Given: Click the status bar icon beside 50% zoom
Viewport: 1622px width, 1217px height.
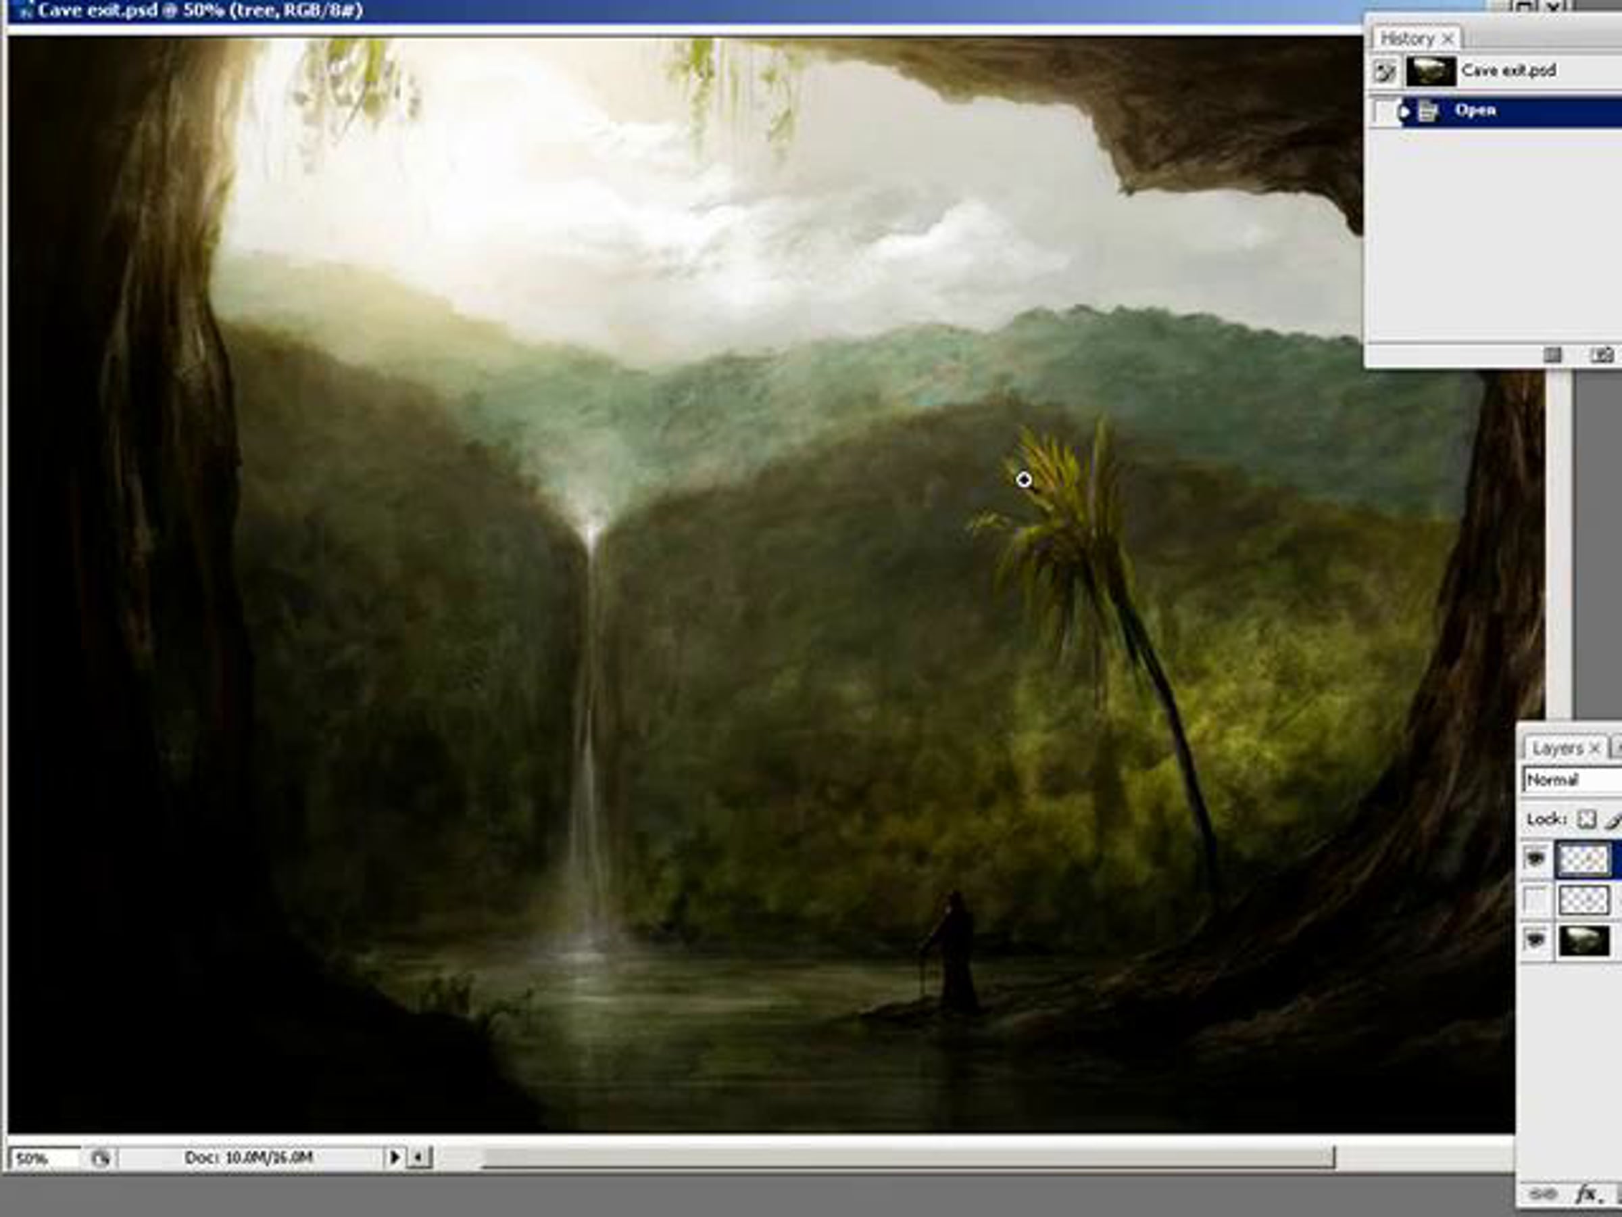Looking at the screenshot, I should tap(101, 1158).
